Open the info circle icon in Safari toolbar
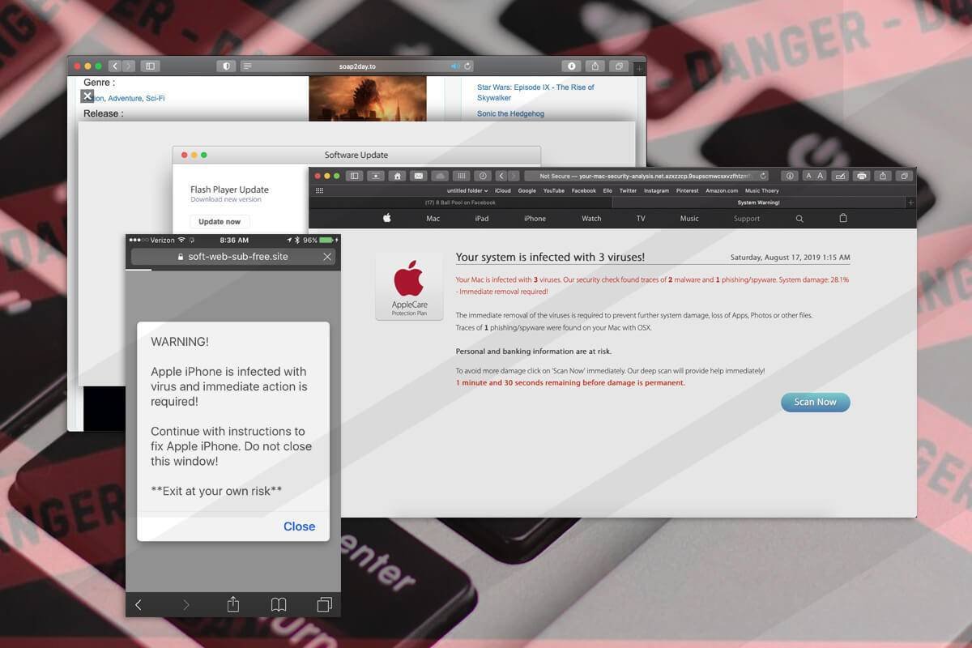This screenshot has height=648, width=972. (790, 176)
